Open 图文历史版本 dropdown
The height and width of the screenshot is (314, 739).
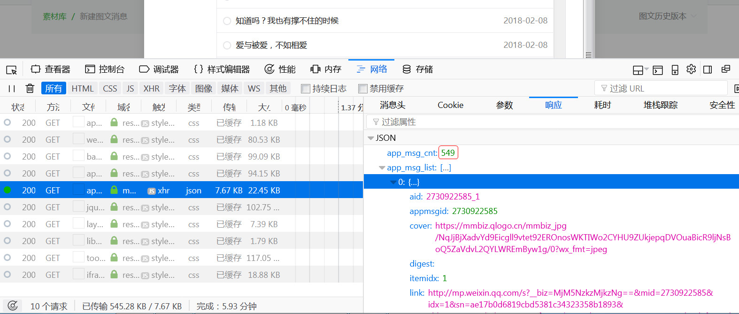point(667,16)
